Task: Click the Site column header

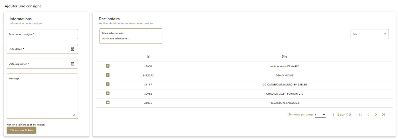Action: pos(284,57)
